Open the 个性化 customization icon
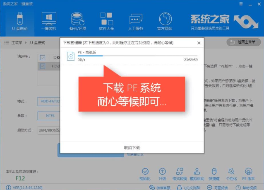The height and width of the screenshot is (190, 264). click(231, 173)
